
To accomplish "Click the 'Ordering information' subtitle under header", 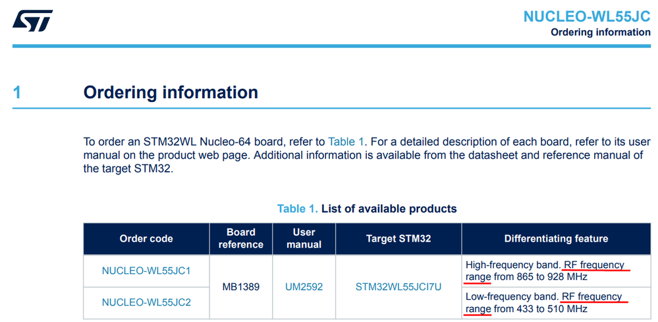I will click(x=601, y=32).
